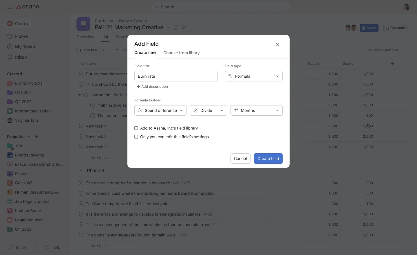The height and width of the screenshot is (255, 417).
Task: Click the hamburger menu icon
Action: click(10, 7)
